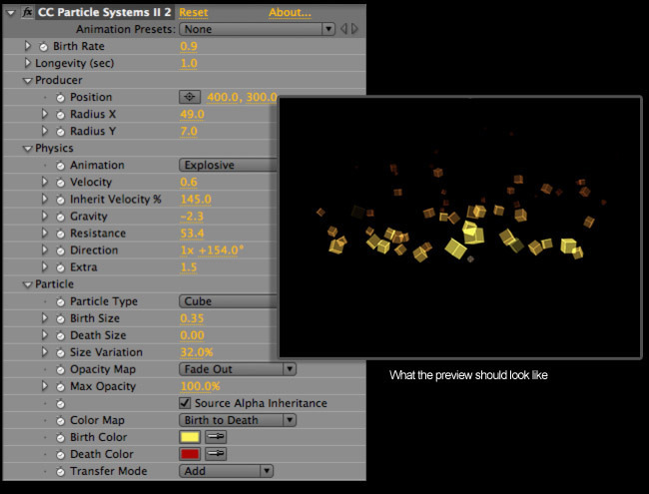
Task: Toggle Size Variation stopwatch
Action: coord(60,352)
